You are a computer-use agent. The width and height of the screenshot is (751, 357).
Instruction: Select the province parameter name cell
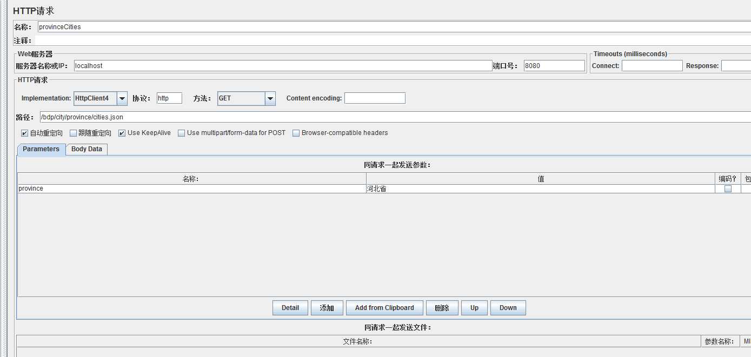point(191,188)
